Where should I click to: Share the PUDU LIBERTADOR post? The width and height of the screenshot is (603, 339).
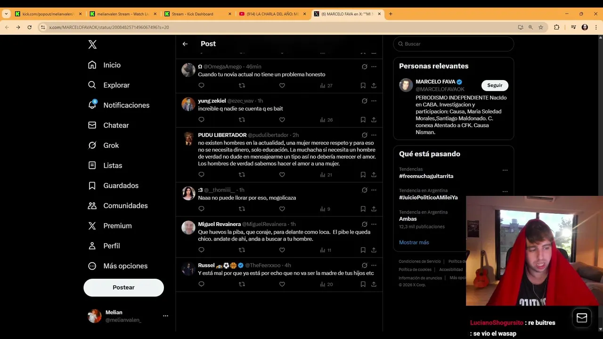[x=374, y=175]
